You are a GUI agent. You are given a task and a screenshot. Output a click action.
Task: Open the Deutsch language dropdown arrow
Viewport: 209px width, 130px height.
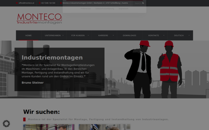[x=189, y=35]
